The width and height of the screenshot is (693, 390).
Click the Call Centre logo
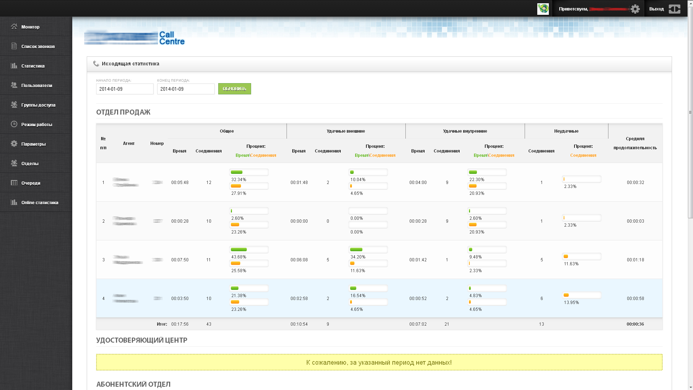tap(134, 38)
